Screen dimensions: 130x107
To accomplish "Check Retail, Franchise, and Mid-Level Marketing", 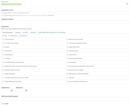I will coord(67,74).
